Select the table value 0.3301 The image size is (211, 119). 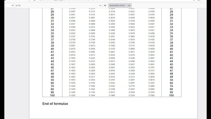click(152, 83)
